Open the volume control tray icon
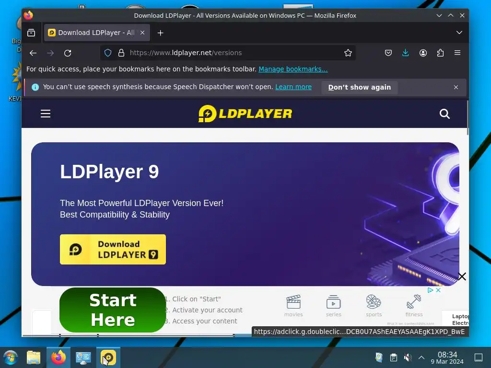 tap(408, 357)
